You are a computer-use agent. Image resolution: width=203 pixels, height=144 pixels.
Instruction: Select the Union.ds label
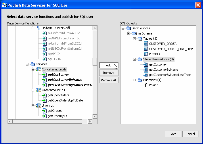click(48, 105)
